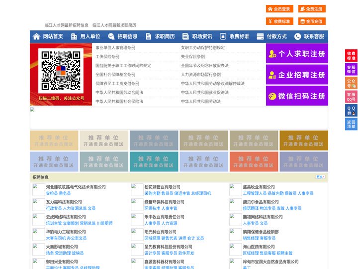Screen dimensions: 358x269
Task: Click the person-chart icon on 企业招聘注册
Action: pyautogui.click(x=272, y=75)
